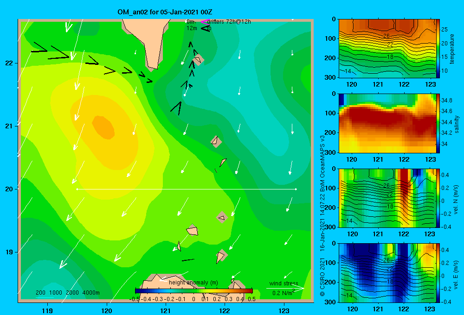Click the northward velocity cross-section panel

[x=387, y=198]
